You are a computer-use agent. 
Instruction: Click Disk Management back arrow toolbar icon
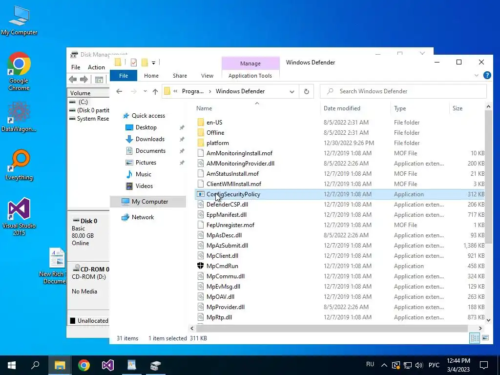tap(73, 80)
